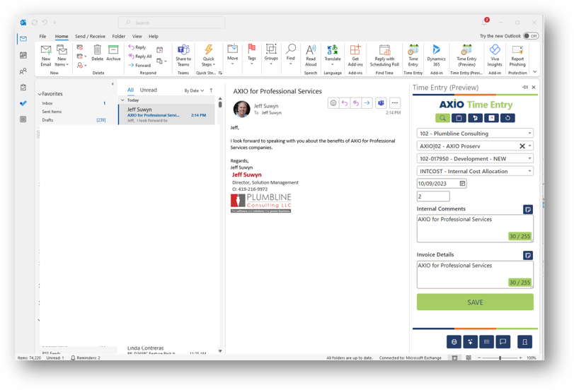
Task: Click the list icon in the AXIO footer
Action: 486,342
